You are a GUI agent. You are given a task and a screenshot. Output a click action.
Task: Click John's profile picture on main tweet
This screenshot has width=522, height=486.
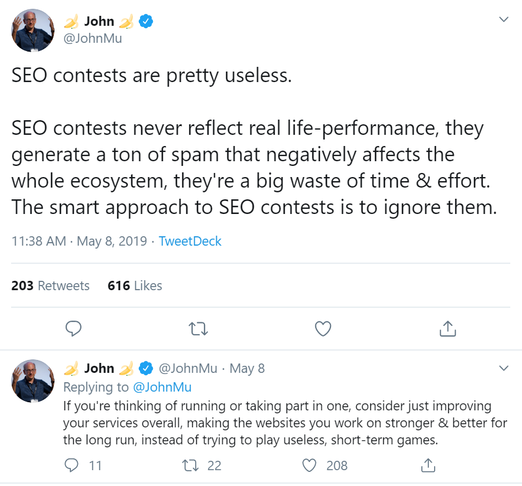click(x=33, y=30)
